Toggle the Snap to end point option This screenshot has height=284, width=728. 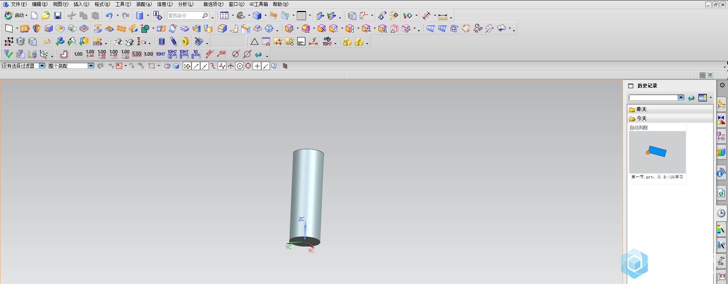(196, 66)
